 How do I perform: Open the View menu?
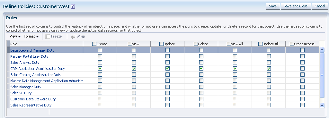point(15,37)
